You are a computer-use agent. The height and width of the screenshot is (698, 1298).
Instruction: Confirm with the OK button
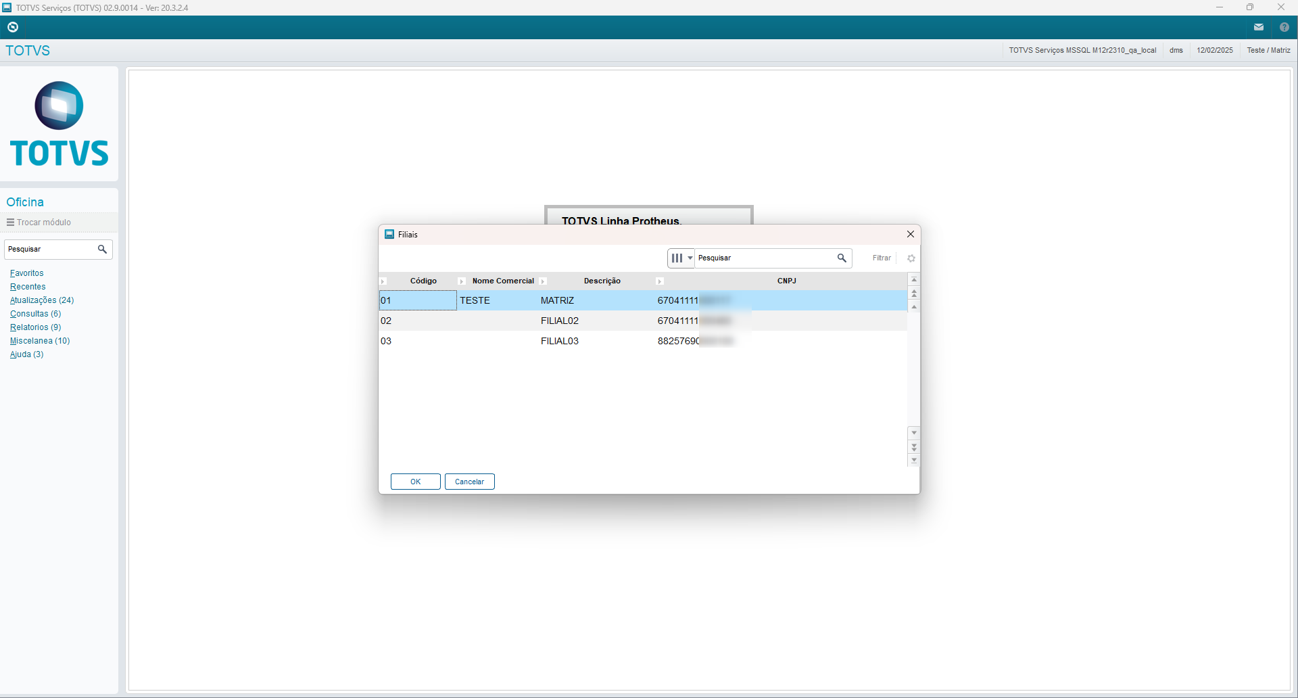pos(416,482)
